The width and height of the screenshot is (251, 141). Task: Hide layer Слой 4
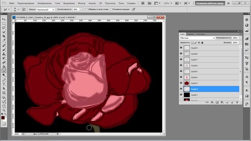(x=181, y=77)
